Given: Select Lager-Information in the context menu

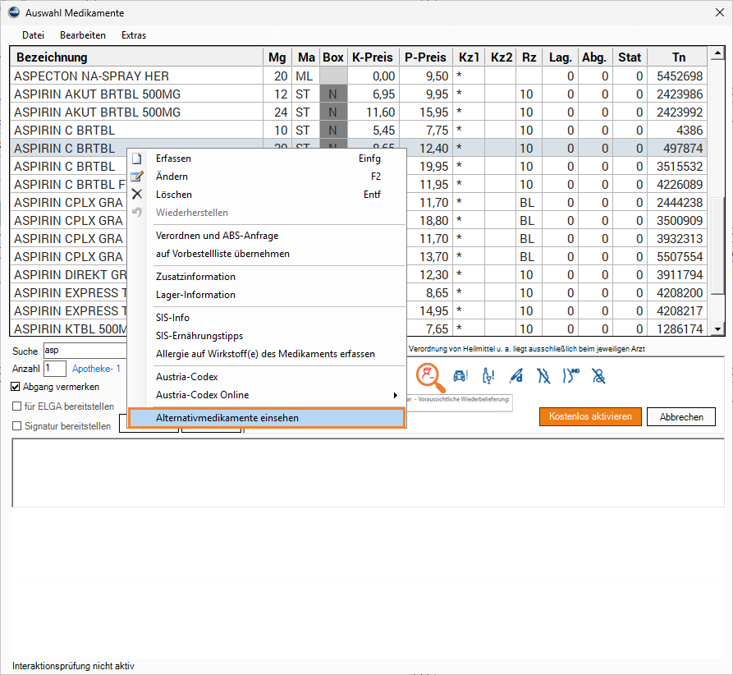Looking at the screenshot, I should click(x=195, y=295).
